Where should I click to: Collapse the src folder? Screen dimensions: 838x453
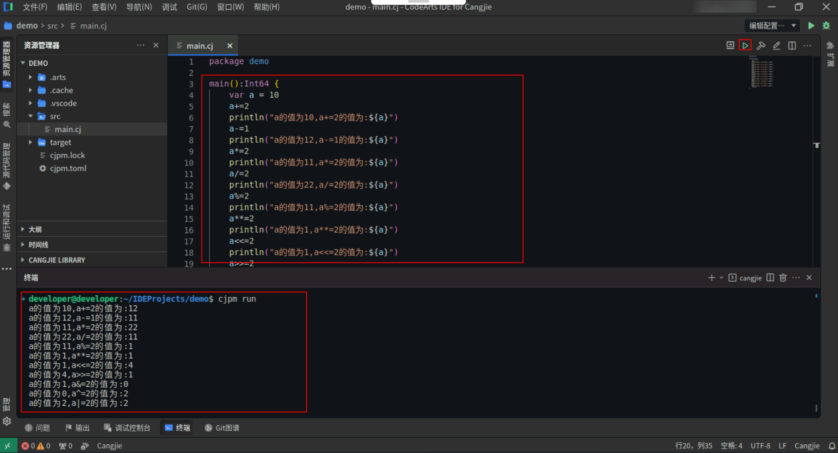point(30,116)
